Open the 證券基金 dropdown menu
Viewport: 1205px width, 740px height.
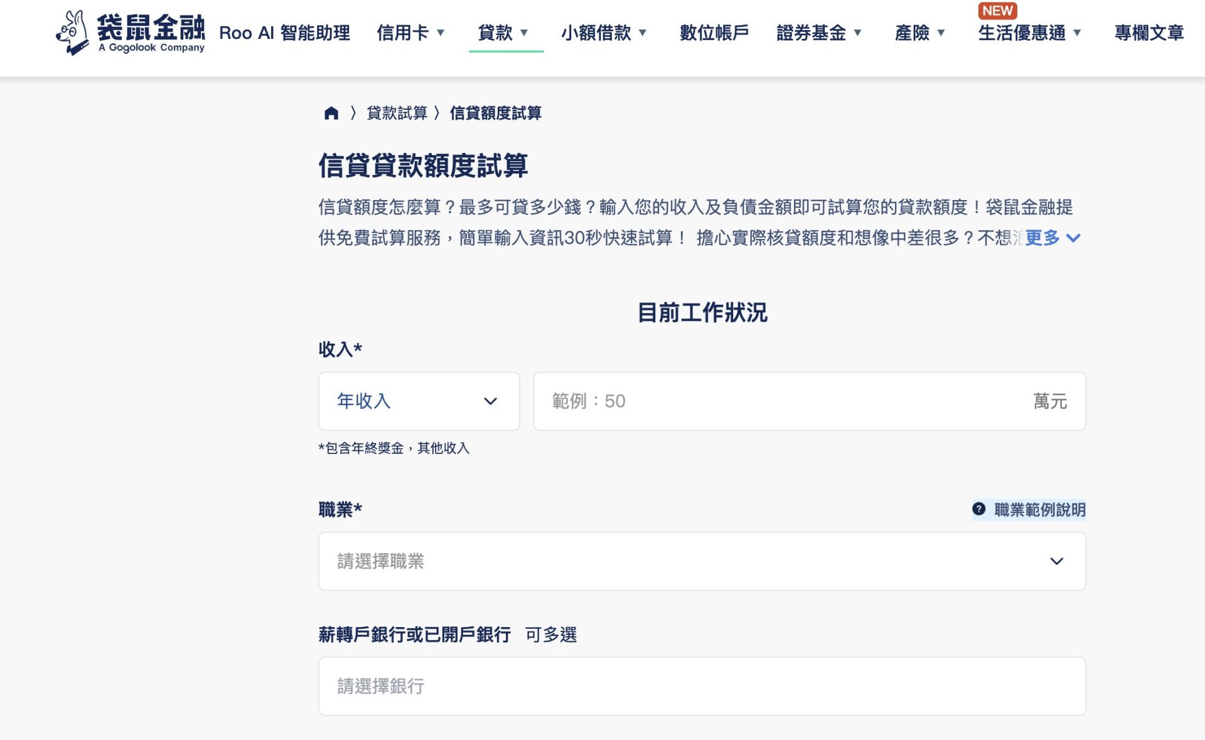pyautogui.click(x=819, y=33)
